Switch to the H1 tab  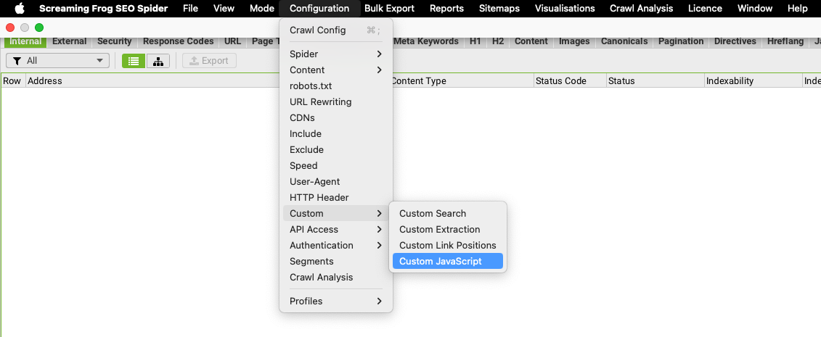[x=475, y=41]
